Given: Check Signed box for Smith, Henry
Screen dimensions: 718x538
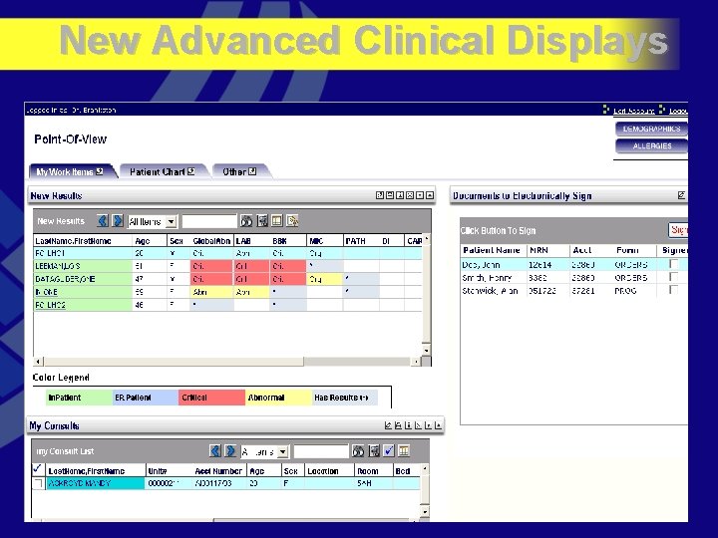Looking at the screenshot, I should pyautogui.click(x=673, y=277).
